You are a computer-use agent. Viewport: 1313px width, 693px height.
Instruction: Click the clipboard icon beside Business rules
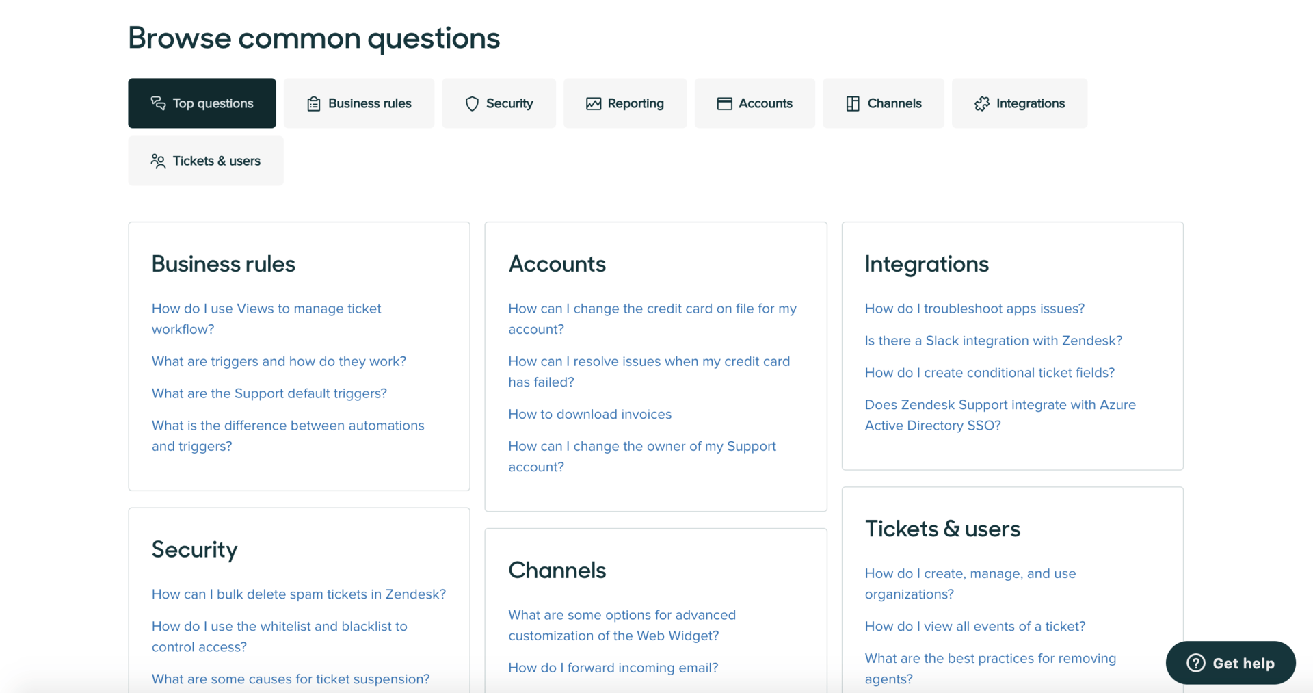coord(313,103)
